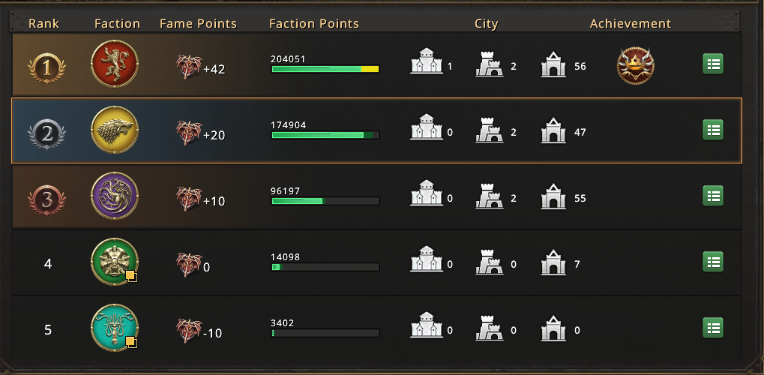Click the achievement badge for rank 1
Screen dimensions: 764x375
[x=635, y=65]
